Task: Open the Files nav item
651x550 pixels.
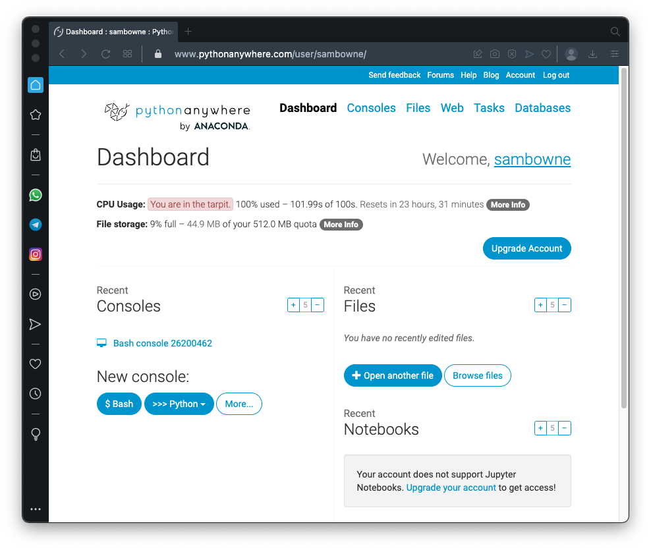Action: pos(418,108)
